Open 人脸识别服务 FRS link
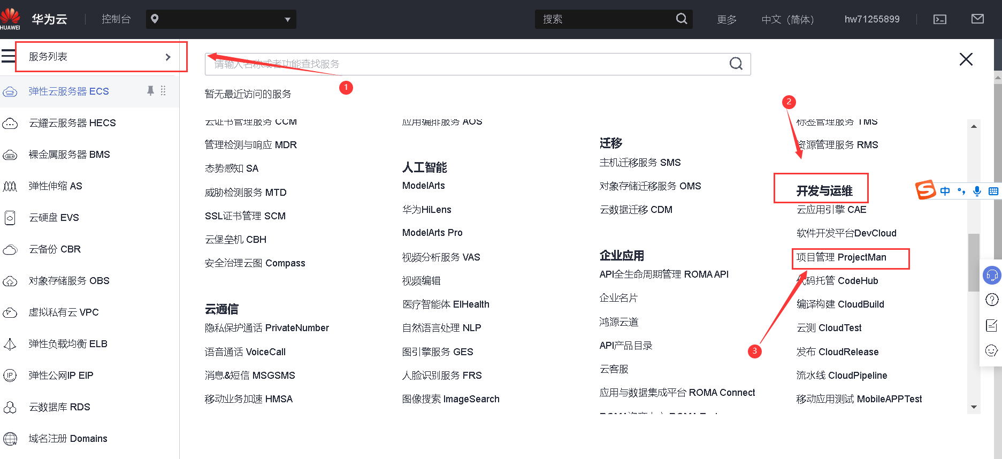Screen dimensions: 1002x459 pyautogui.click(x=442, y=376)
